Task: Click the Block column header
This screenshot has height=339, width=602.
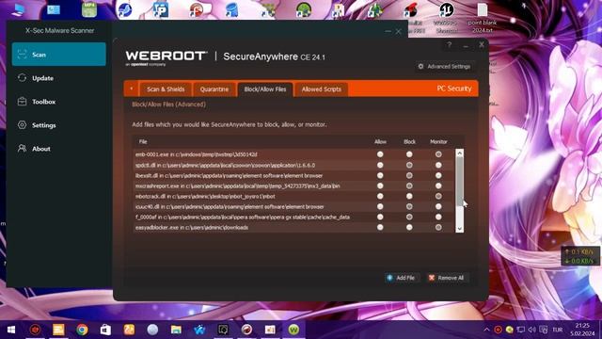Action: 409,141
